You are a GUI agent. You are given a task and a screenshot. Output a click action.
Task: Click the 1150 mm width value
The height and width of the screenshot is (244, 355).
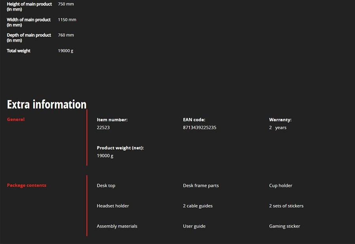(67, 19)
